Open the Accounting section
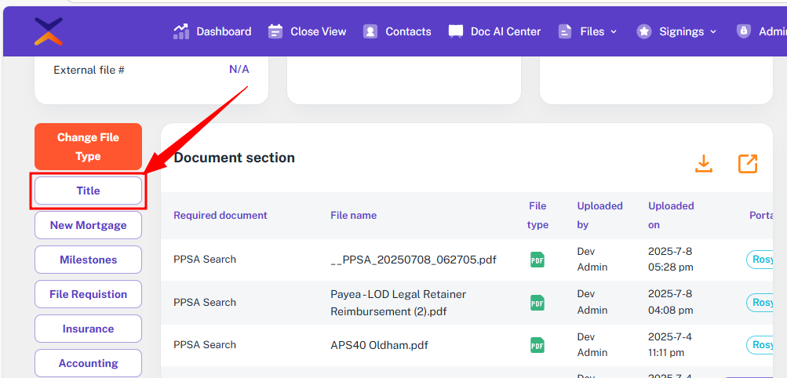This screenshot has height=378, width=787. [88, 363]
